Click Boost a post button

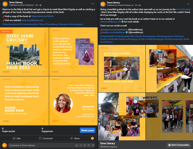(87, 130)
